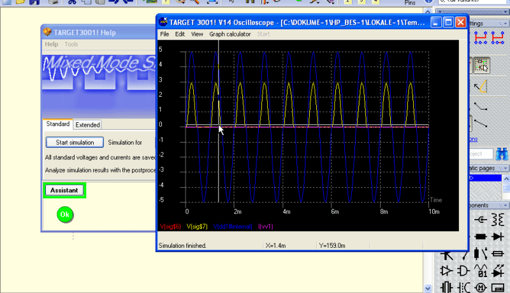Toggle the I(vv1) magenta trace label

point(265,226)
